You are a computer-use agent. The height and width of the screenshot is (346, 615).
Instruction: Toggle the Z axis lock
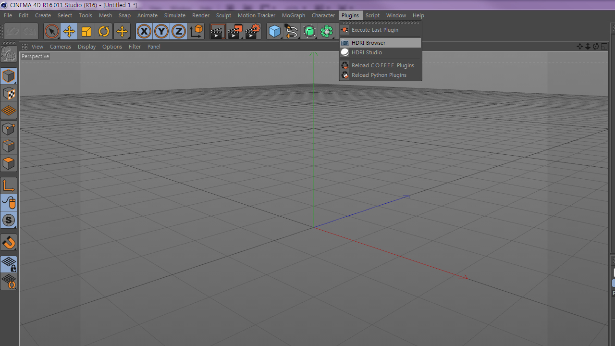pos(179,32)
